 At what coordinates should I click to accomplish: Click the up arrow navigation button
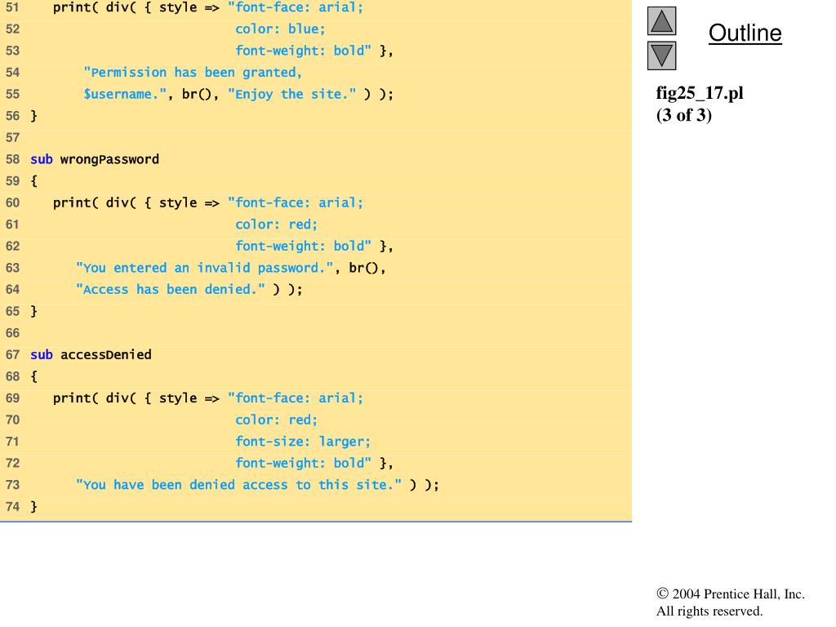[x=661, y=20]
